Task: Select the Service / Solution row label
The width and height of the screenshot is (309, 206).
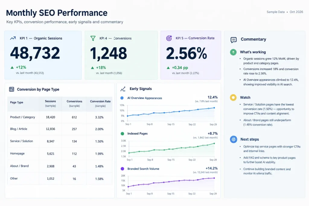Action: pos(21,141)
